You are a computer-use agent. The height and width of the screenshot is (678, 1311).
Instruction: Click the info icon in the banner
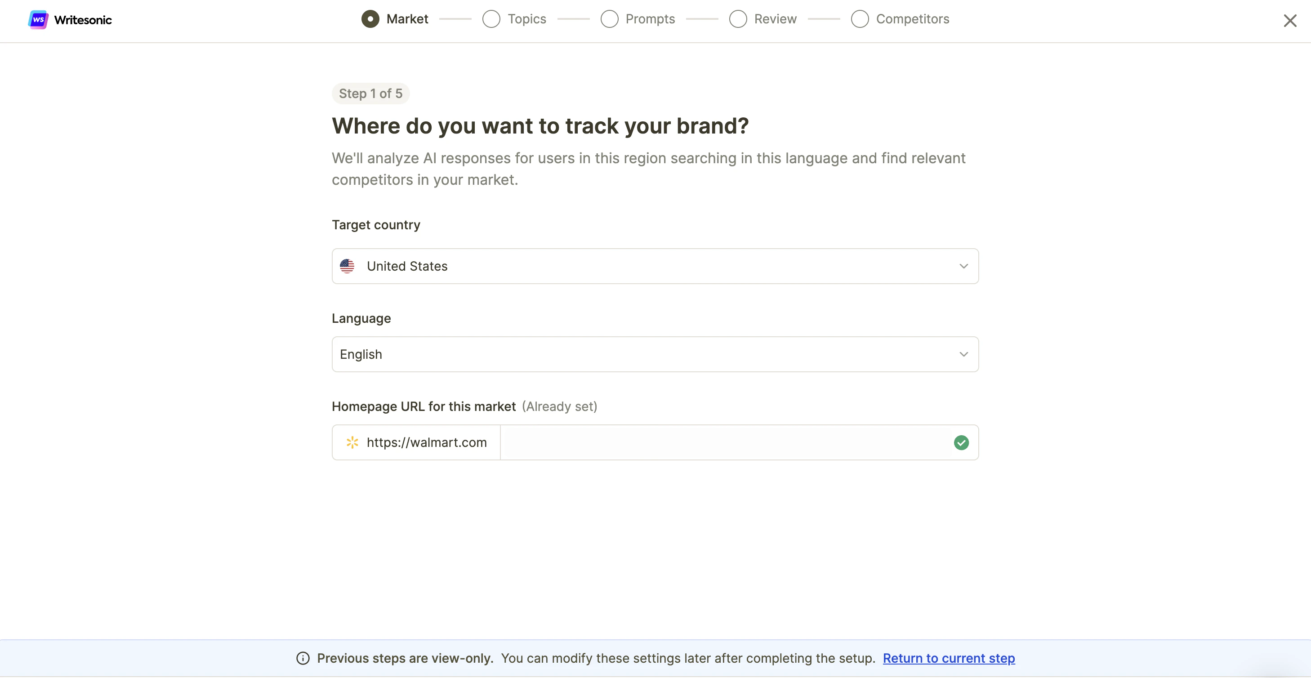303,658
